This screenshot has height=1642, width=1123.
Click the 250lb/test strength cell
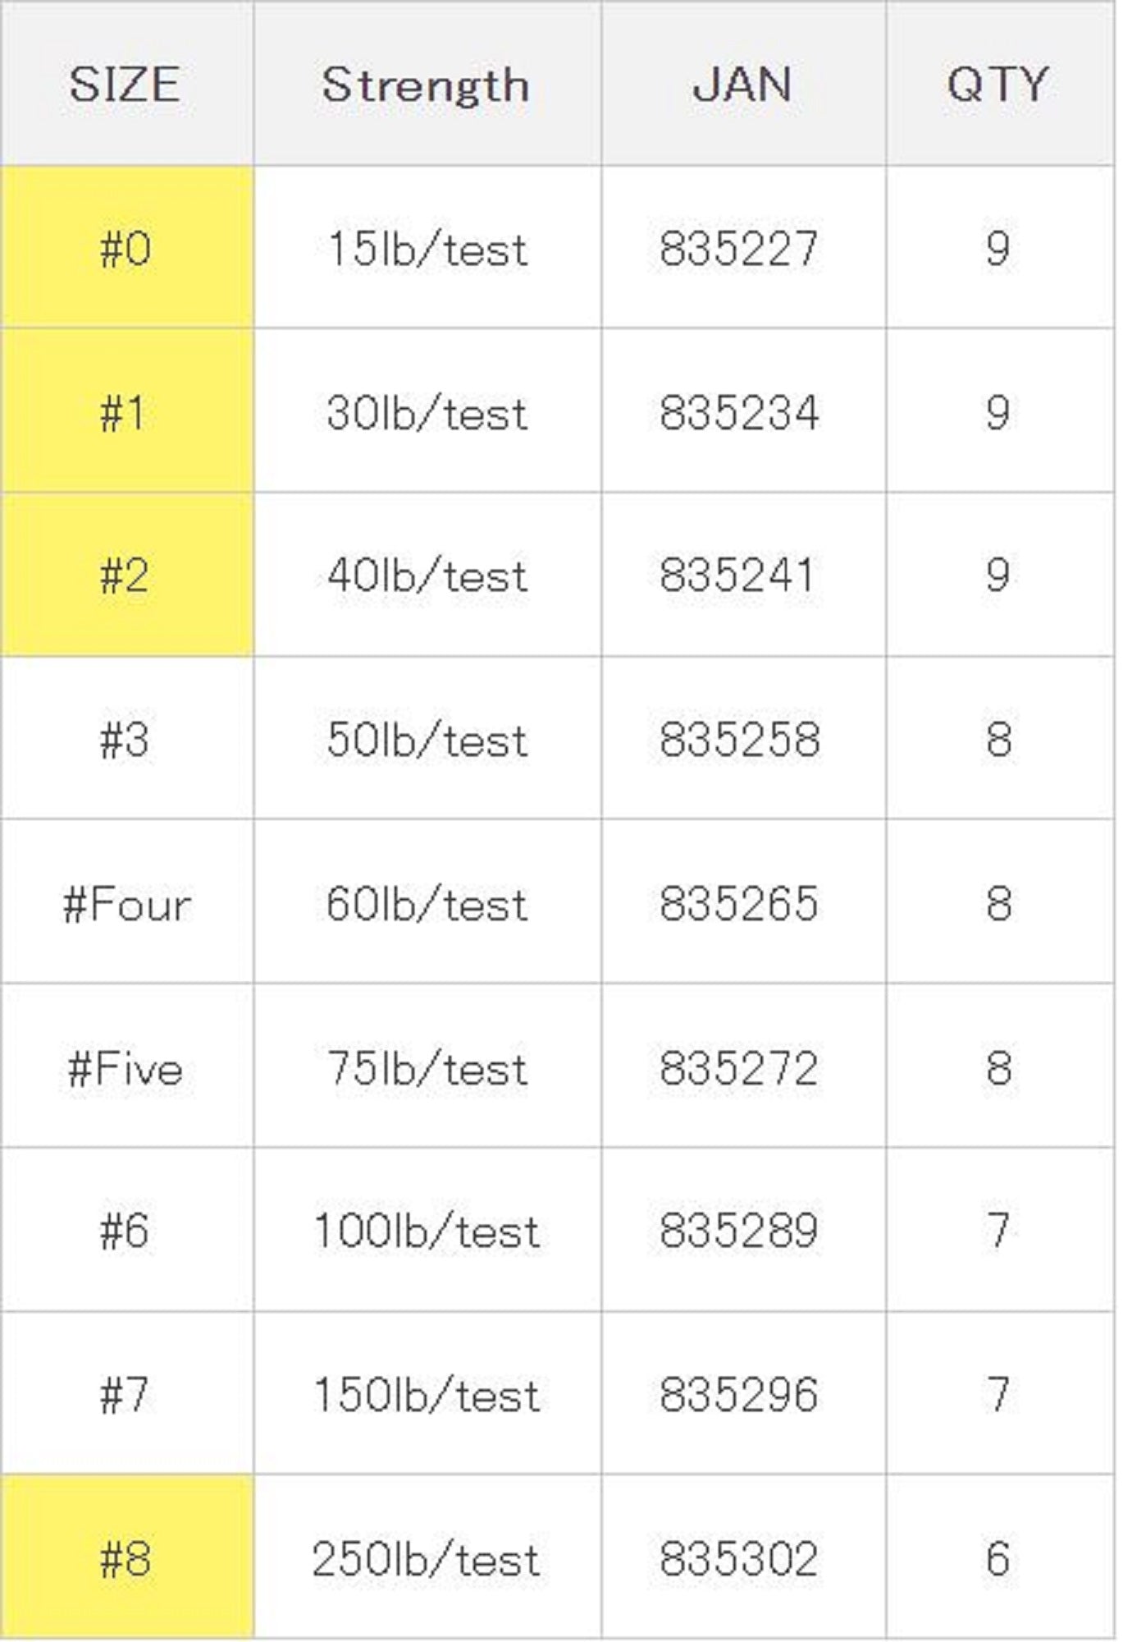[x=427, y=1557]
